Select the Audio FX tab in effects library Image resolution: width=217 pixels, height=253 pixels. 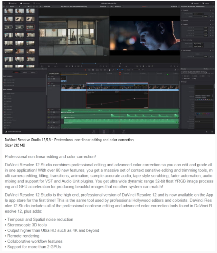(33, 72)
